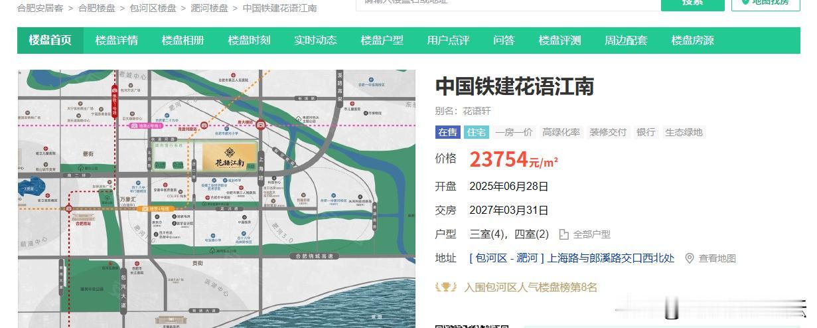Click the price 23754元/m²
Screen dimensions: 817x328
point(514,159)
